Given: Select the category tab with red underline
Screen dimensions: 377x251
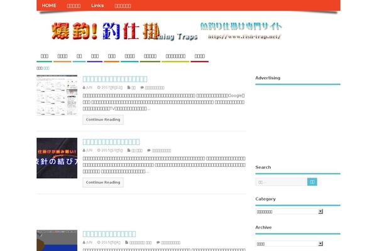Looking at the screenshot, I should click(200, 56).
